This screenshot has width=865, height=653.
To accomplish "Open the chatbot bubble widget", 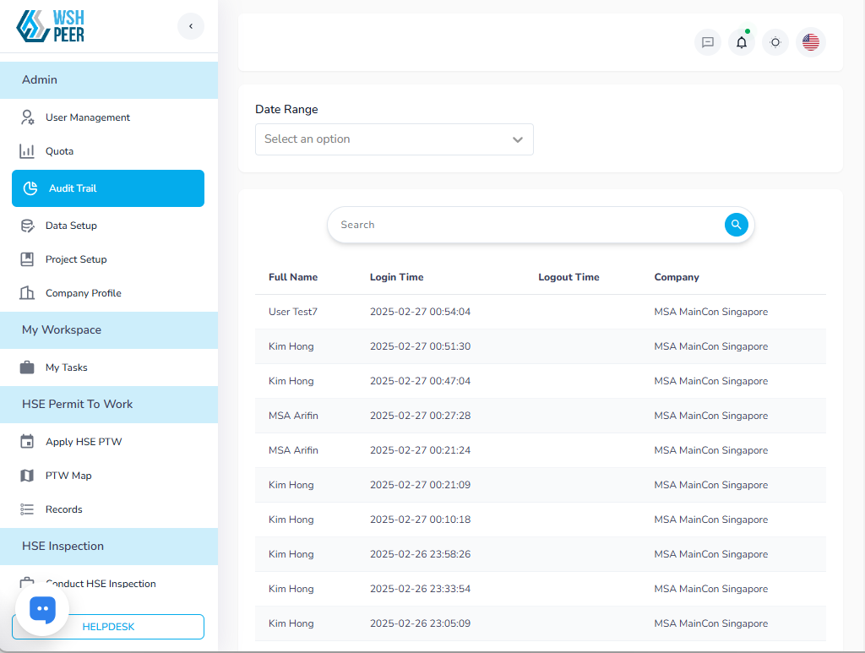I will [x=42, y=609].
